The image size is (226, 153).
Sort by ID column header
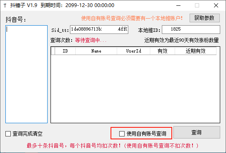click(x=65, y=51)
